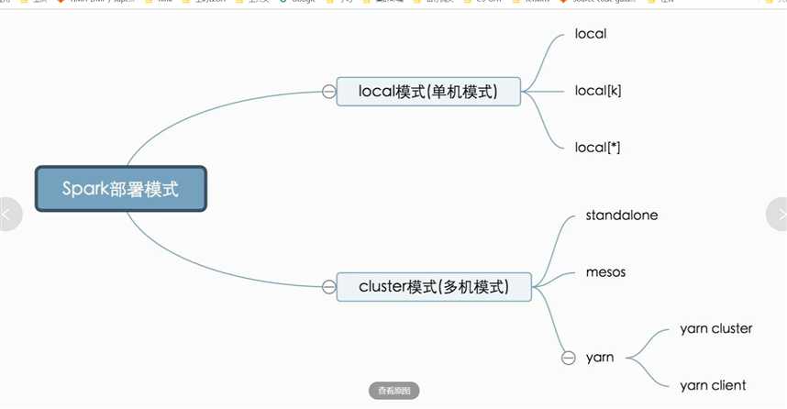Click the 'standalone' leaf text

[621, 216]
